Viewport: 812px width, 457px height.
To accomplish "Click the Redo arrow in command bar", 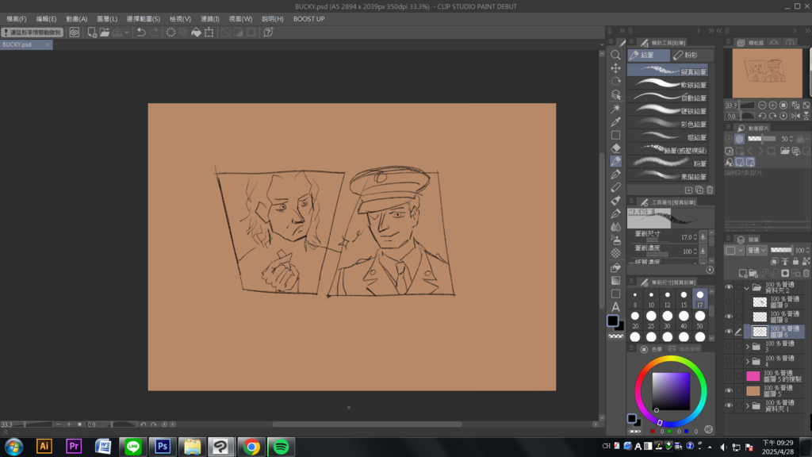I will click(x=154, y=32).
